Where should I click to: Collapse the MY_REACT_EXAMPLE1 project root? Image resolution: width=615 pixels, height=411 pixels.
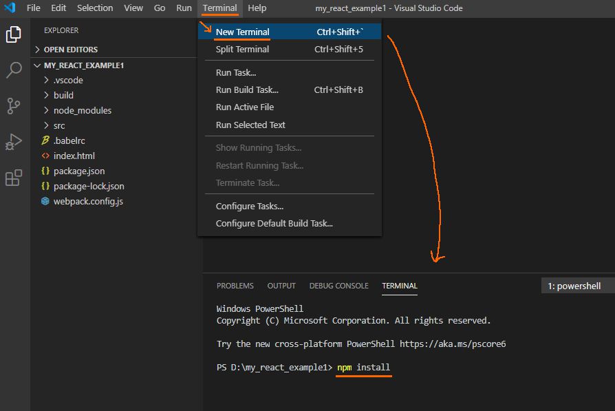pyautogui.click(x=83, y=65)
